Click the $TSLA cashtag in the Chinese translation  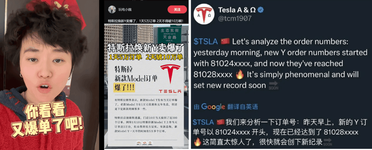[x=204, y=122]
